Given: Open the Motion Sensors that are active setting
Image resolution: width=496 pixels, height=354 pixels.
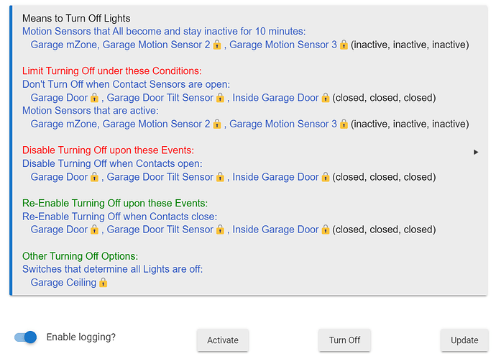Looking at the screenshot, I should [x=91, y=111].
